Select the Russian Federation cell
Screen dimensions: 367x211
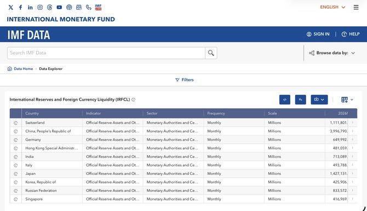pos(52,191)
